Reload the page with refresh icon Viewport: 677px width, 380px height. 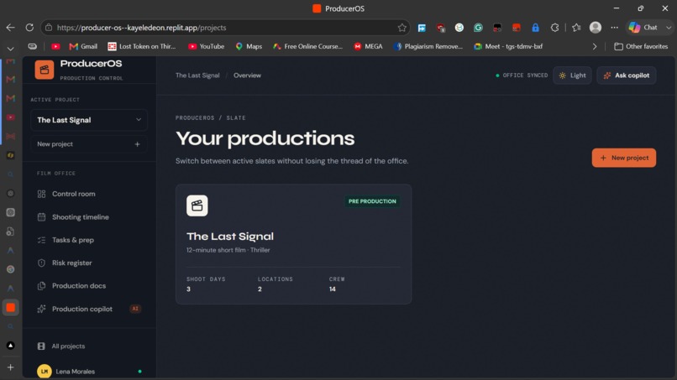click(29, 28)
